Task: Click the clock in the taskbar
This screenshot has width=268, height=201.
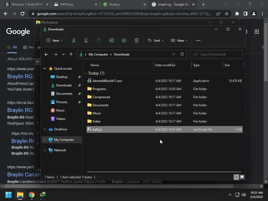Action: click(x=256, y=195)
